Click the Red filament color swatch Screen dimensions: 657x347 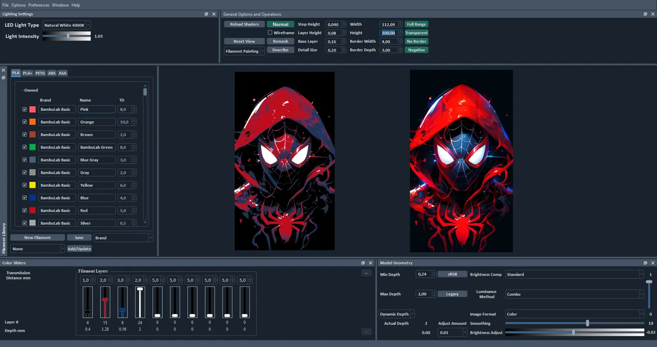32,211
